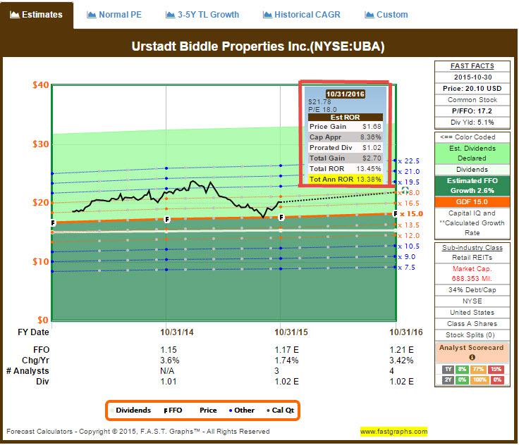Click the chart icon on Estimates tab
This screenshot has height=445, width=519.
click(14, 15)
